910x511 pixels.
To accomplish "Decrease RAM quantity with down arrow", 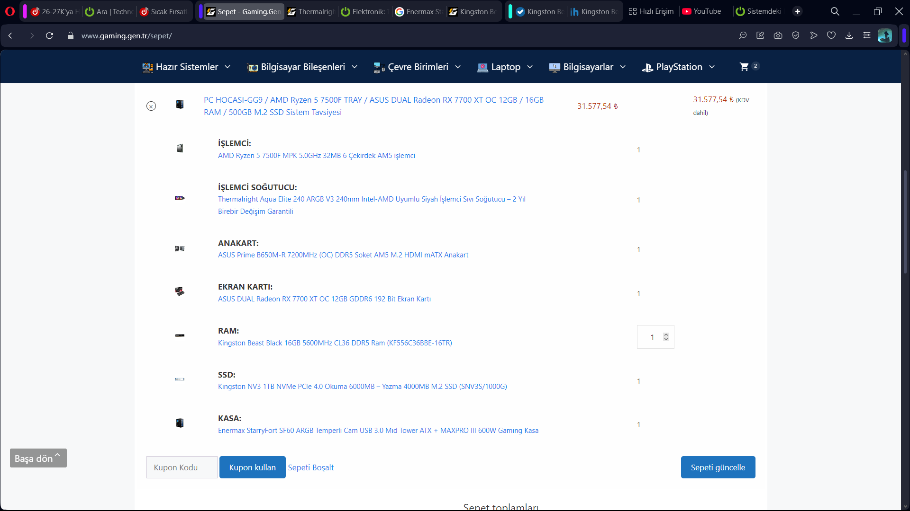I will click(666, 339).
